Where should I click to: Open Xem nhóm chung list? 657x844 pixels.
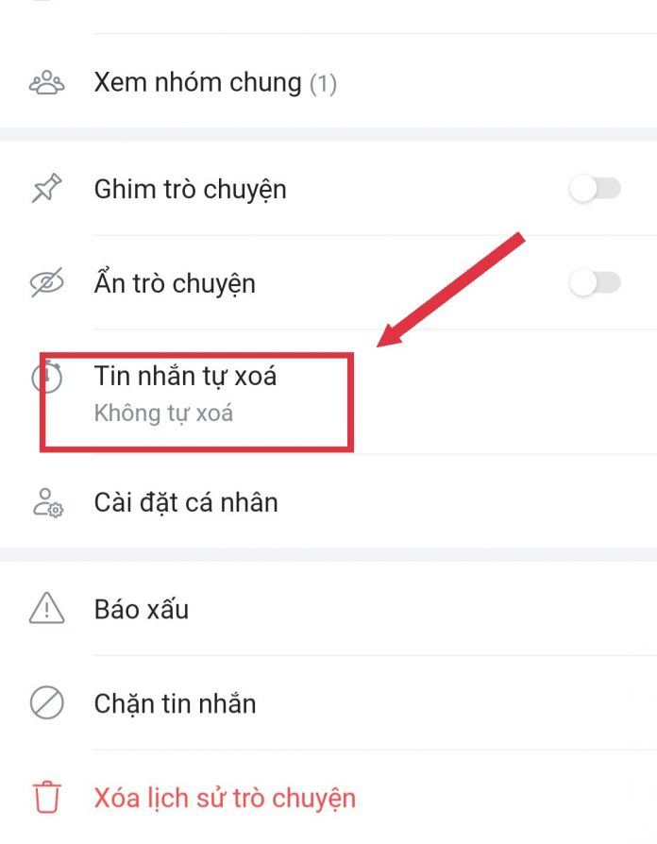(328, 82)
